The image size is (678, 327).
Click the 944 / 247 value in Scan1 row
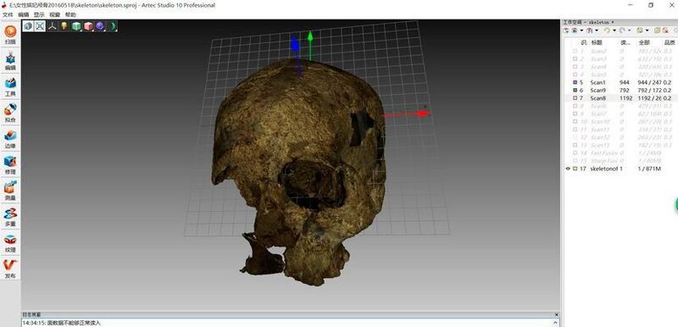pos(649,82)
